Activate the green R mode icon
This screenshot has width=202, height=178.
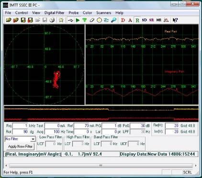coord(137,20)
